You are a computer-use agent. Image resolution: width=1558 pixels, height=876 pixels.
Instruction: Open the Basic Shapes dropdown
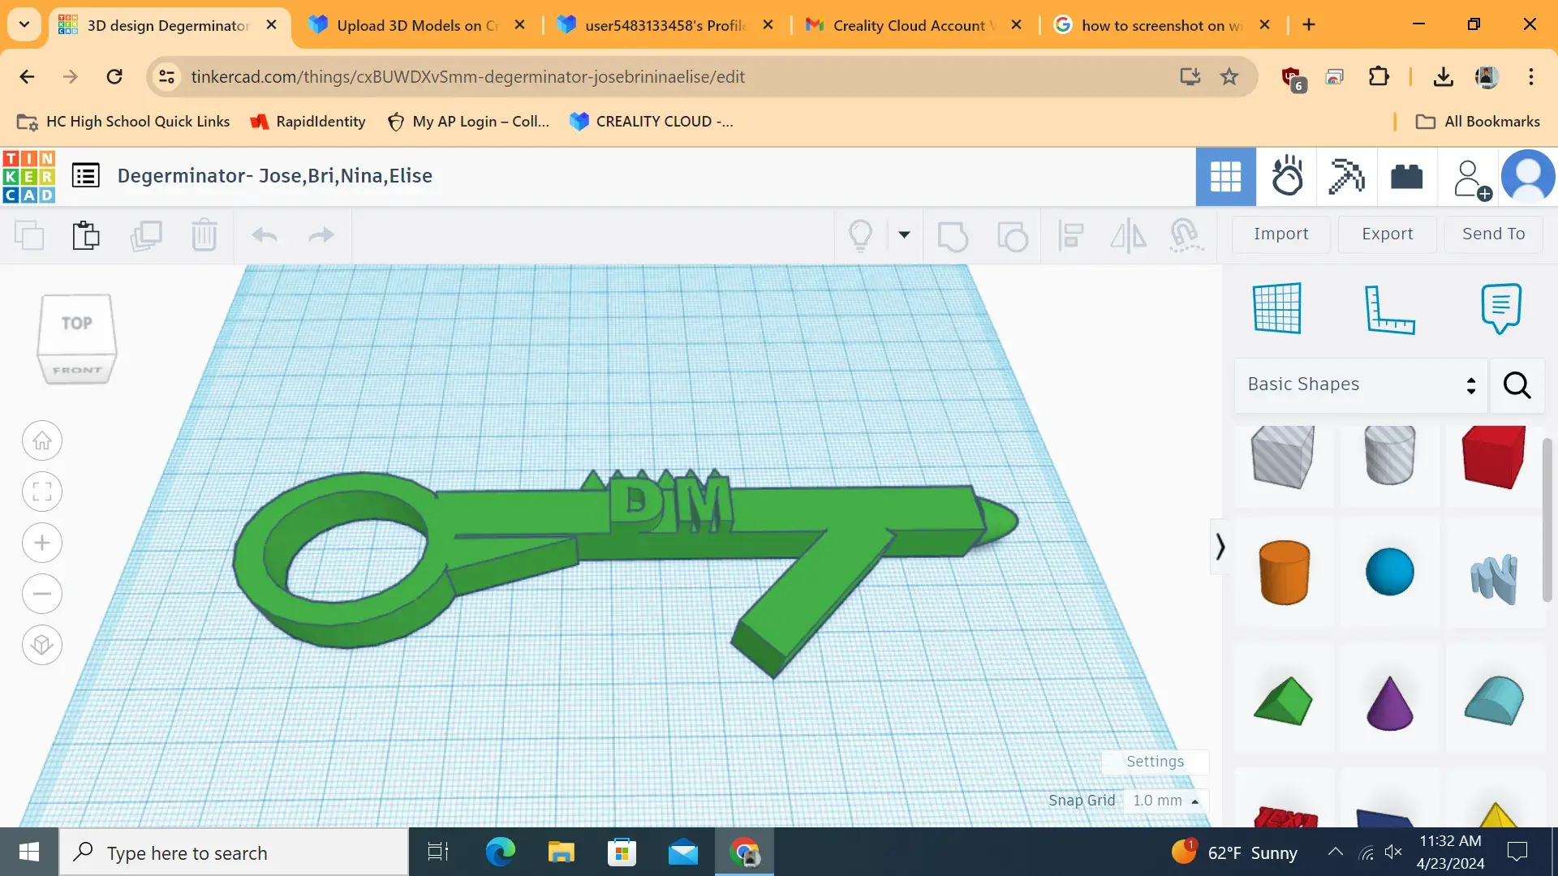click(1361, 384)
